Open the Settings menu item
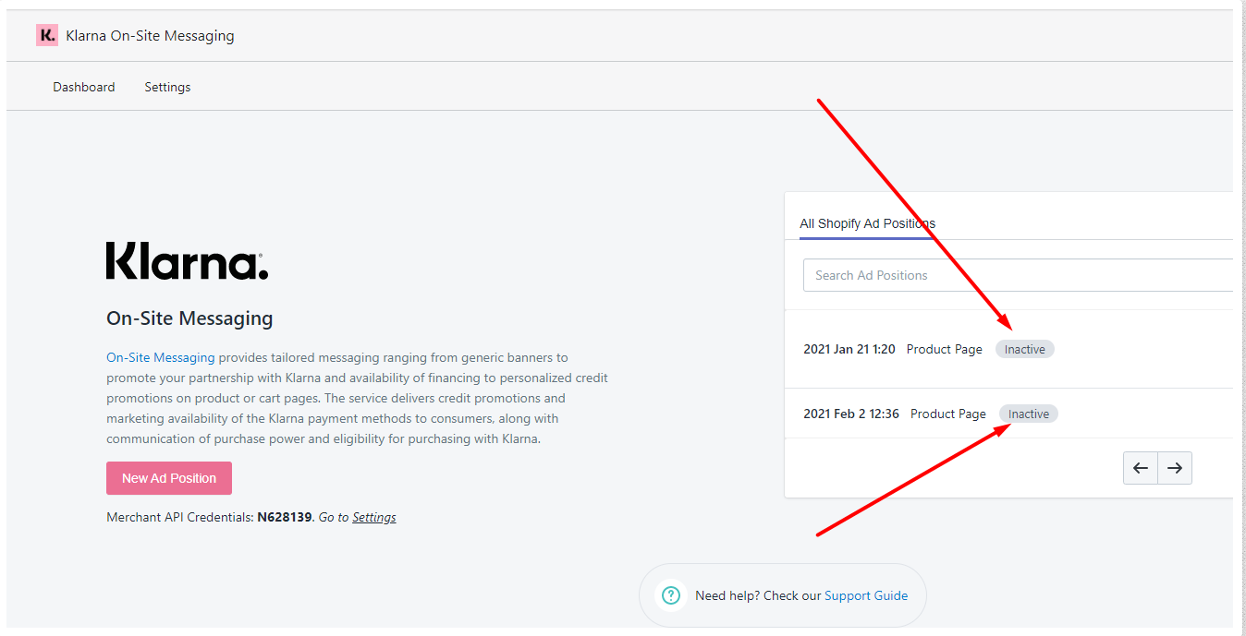Image resolution: width=1246 pixels, height=636 pixels. pyautogui.click(x=167, y=87)
